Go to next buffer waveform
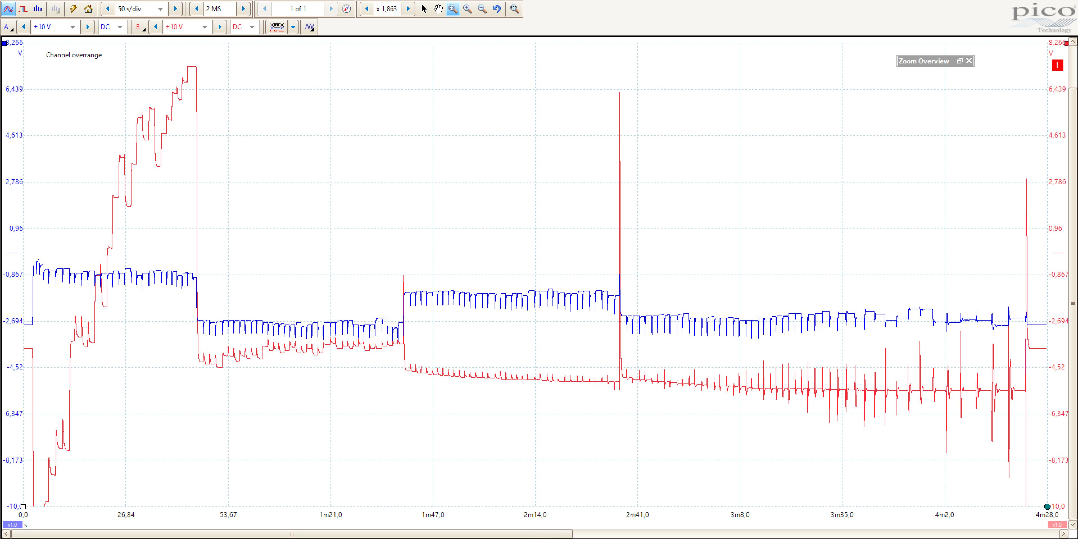The image size is (1078, 539). point(331,9)
